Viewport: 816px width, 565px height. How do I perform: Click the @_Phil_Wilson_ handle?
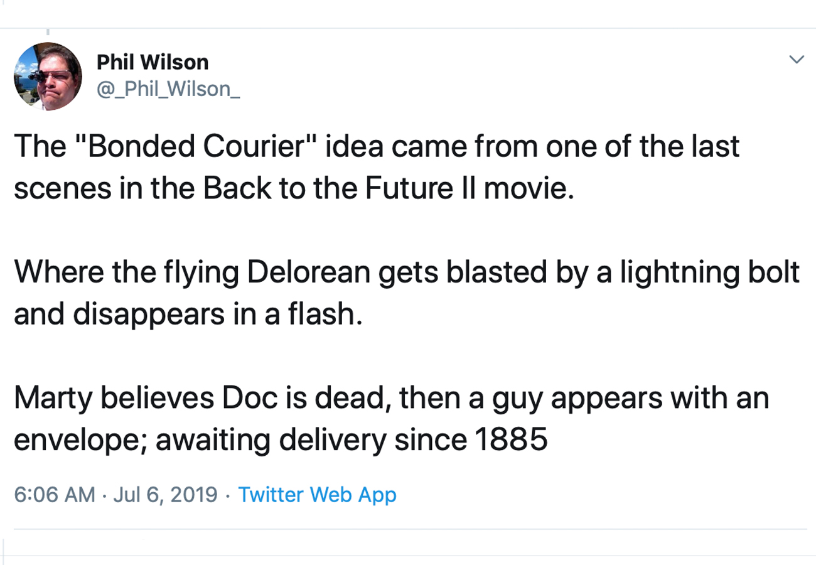[168, 90]
